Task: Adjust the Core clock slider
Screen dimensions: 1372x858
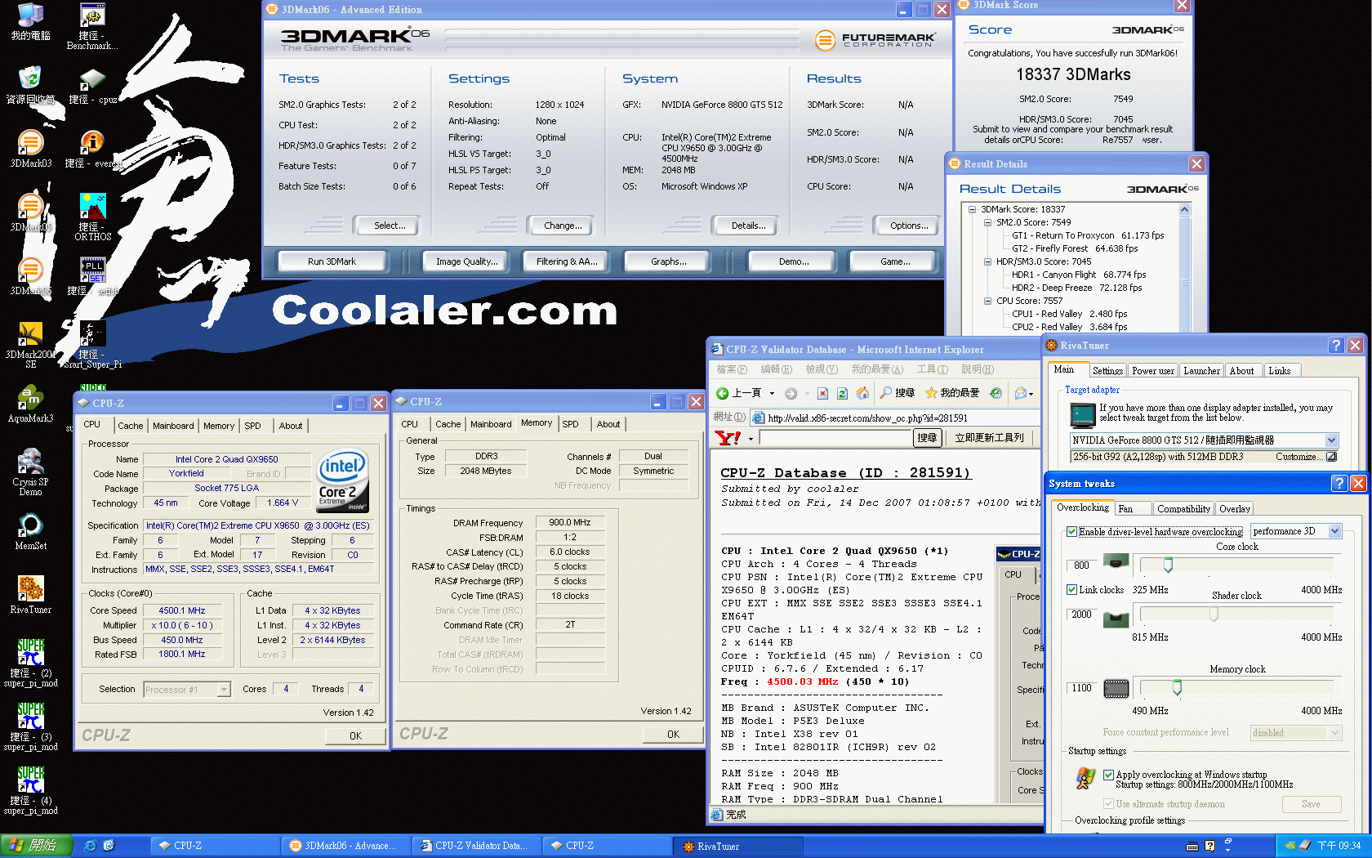Action: coord(1168,565)
